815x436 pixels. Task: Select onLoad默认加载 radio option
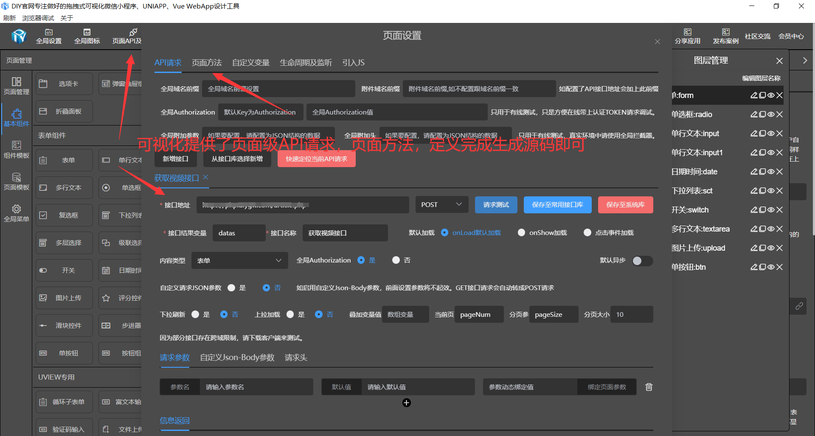point(444,232)
